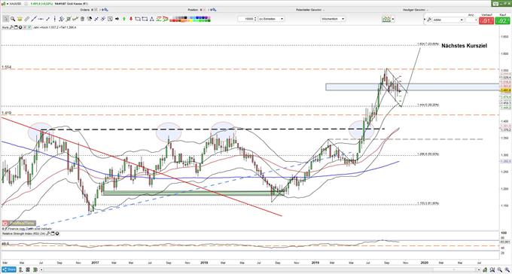Select the black right-arrow tool
The image size is (512, 274).
[x=117, y=19]
